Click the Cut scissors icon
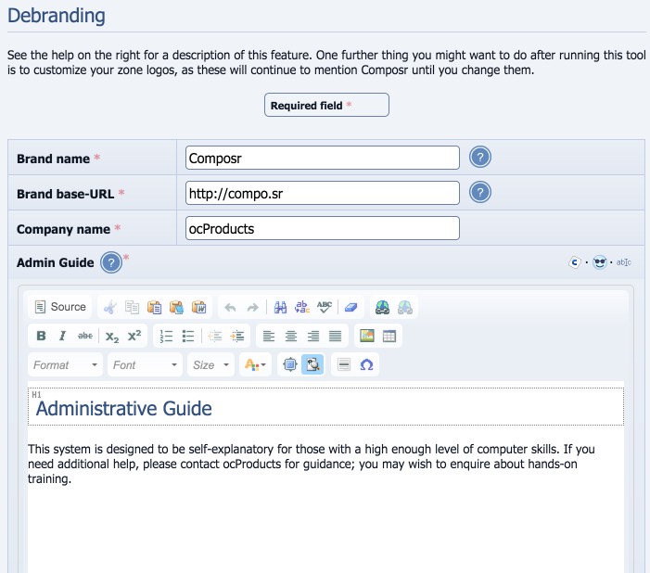The height and width of the screenshot is (573, 650). [x=109, y=307]
